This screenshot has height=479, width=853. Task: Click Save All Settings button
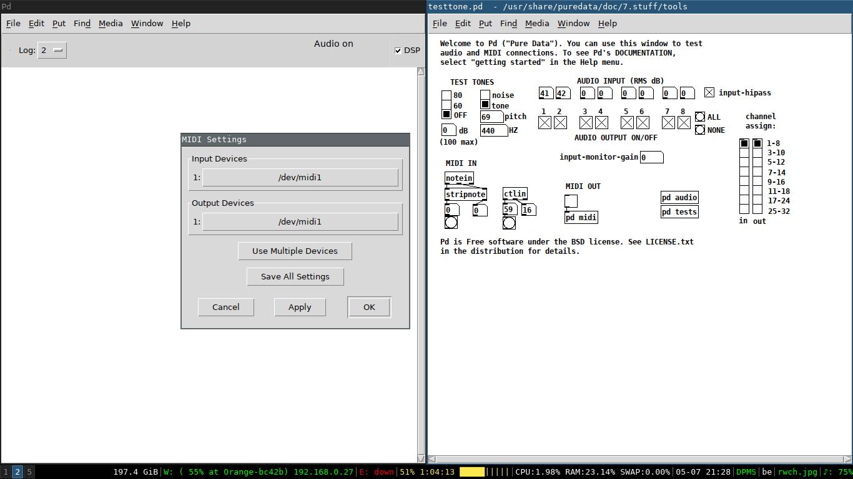click(x=295, y=276)
